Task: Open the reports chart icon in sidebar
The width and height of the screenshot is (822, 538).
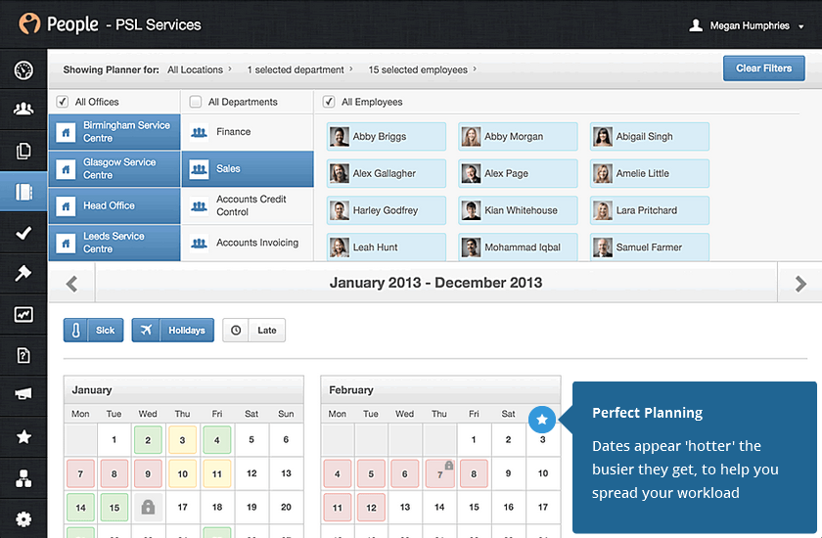Action: point(23,314)
